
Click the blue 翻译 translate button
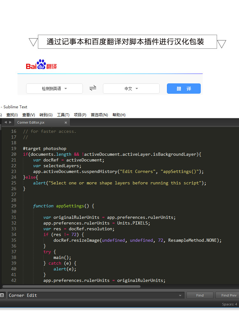184,89
